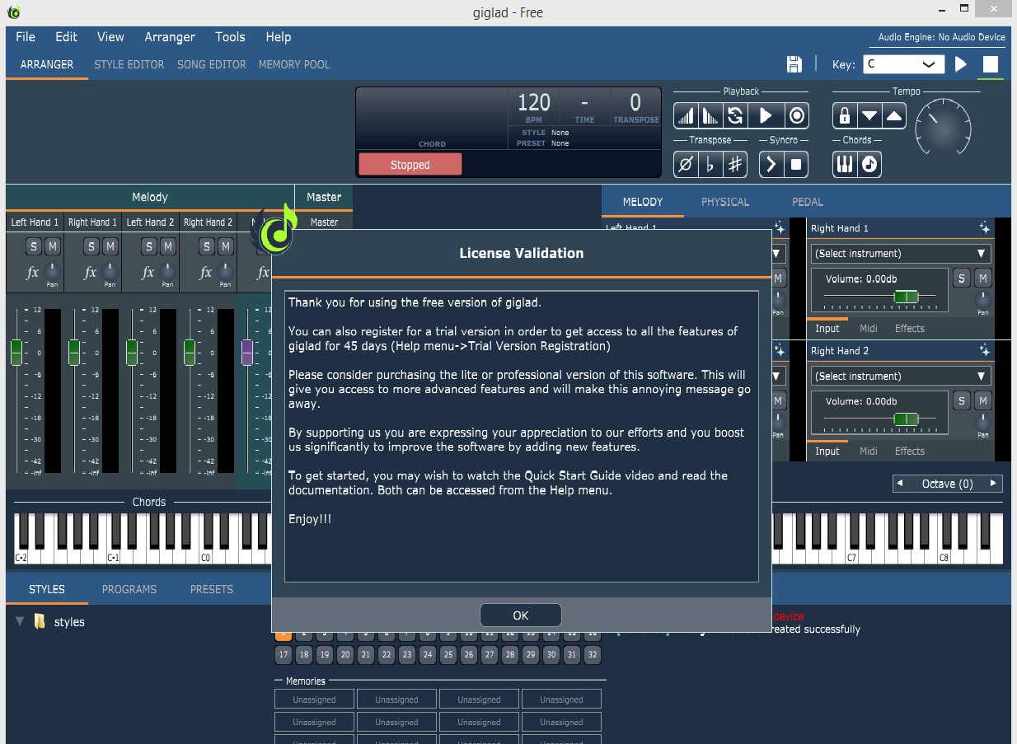Viewport: 1017px width, 744px height.
Task: Switch to the PHYSICAL tab
Action: tap(725, 202)
